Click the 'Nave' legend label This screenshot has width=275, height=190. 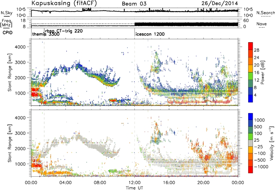pos(262,24)
